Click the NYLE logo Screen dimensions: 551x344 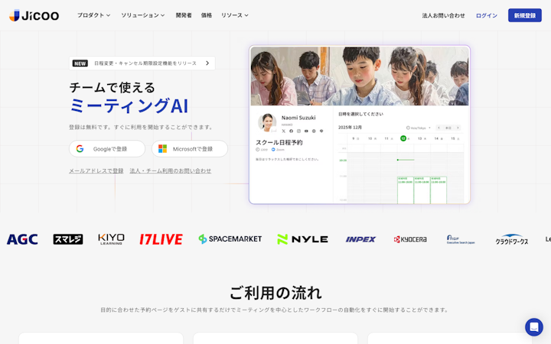pos(302,239)
